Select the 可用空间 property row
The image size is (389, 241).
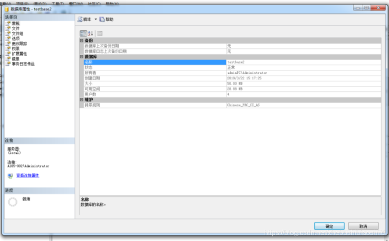point(232,89)
